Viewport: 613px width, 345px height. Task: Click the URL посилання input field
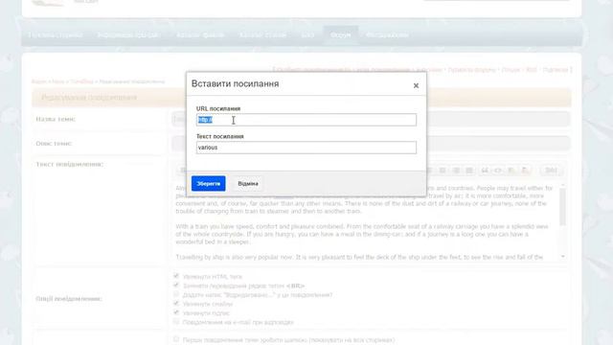tap(306, 120)
